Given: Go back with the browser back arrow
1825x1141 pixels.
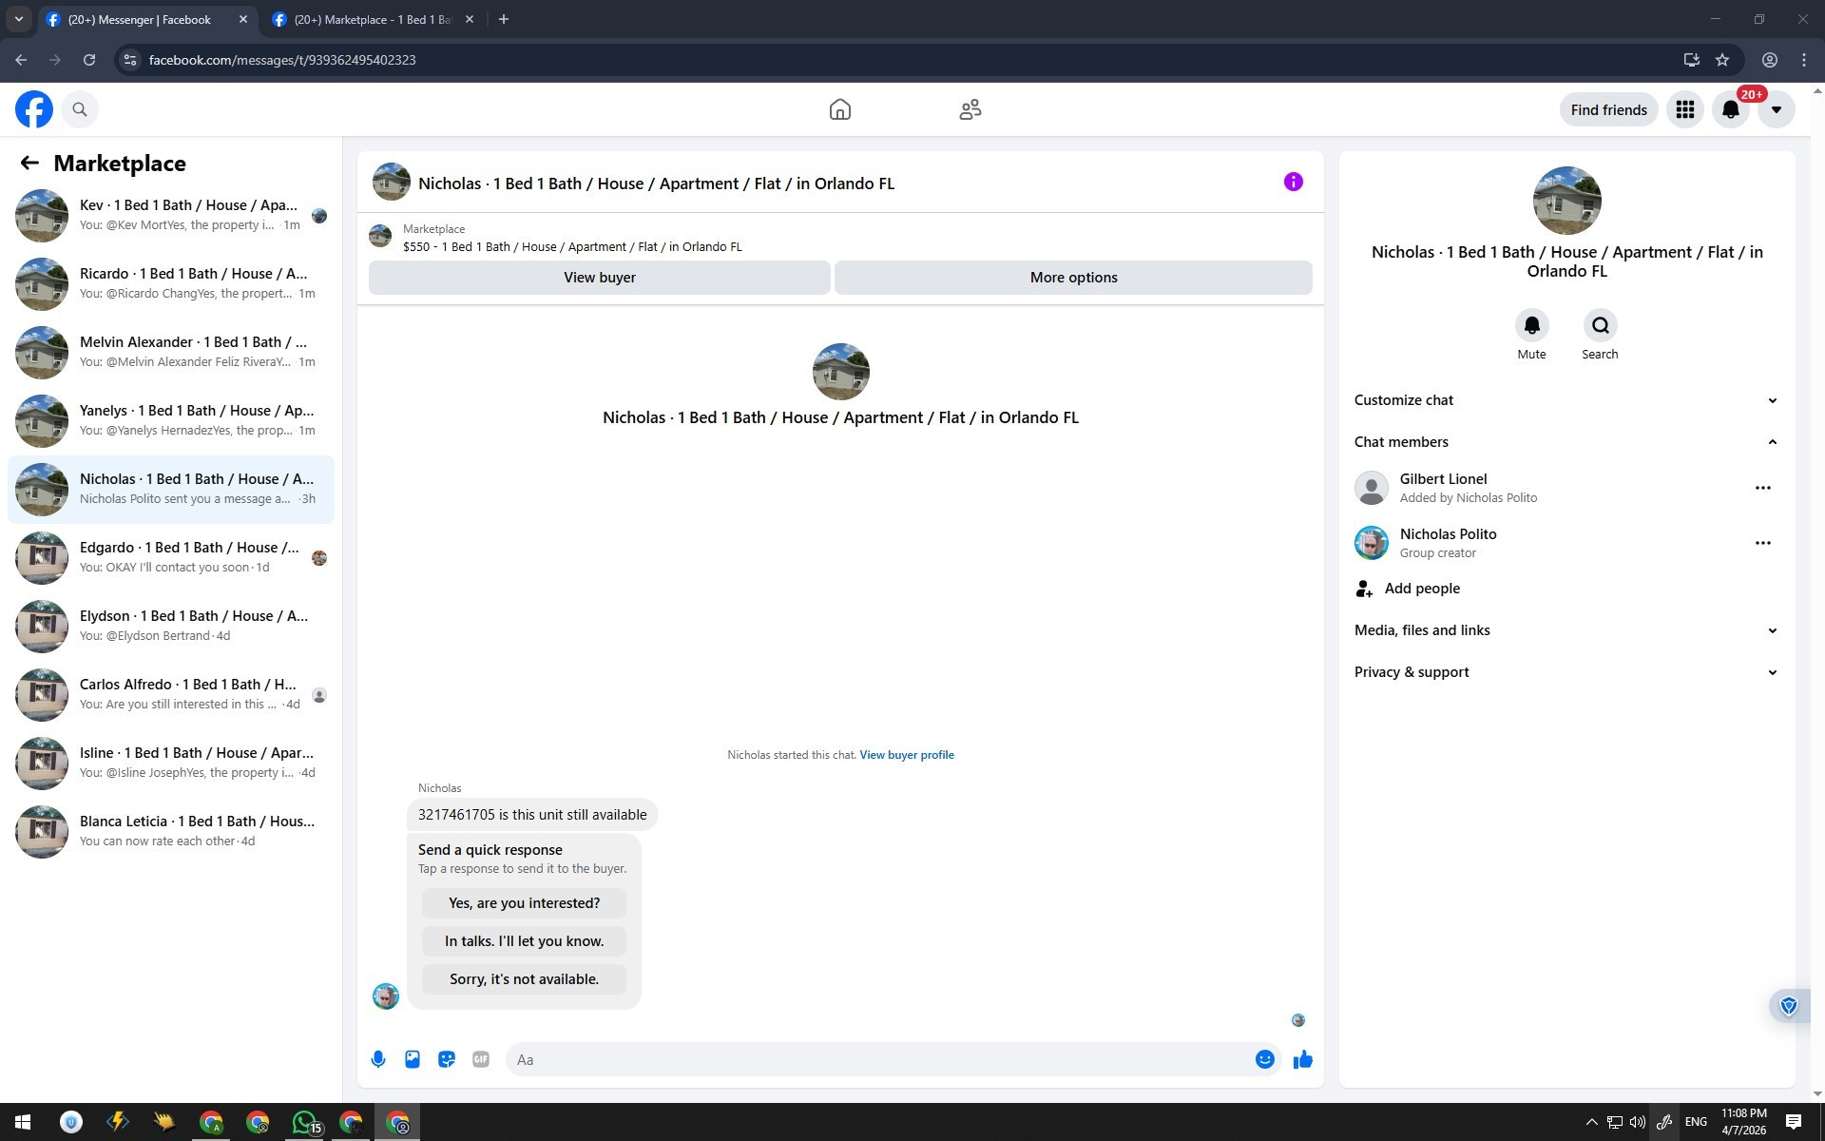Looking at the screenshot, I should (x=21, y=60).
